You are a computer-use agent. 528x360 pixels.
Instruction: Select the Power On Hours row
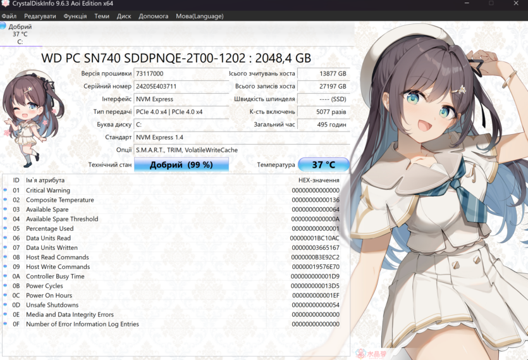tap(172, 295)
